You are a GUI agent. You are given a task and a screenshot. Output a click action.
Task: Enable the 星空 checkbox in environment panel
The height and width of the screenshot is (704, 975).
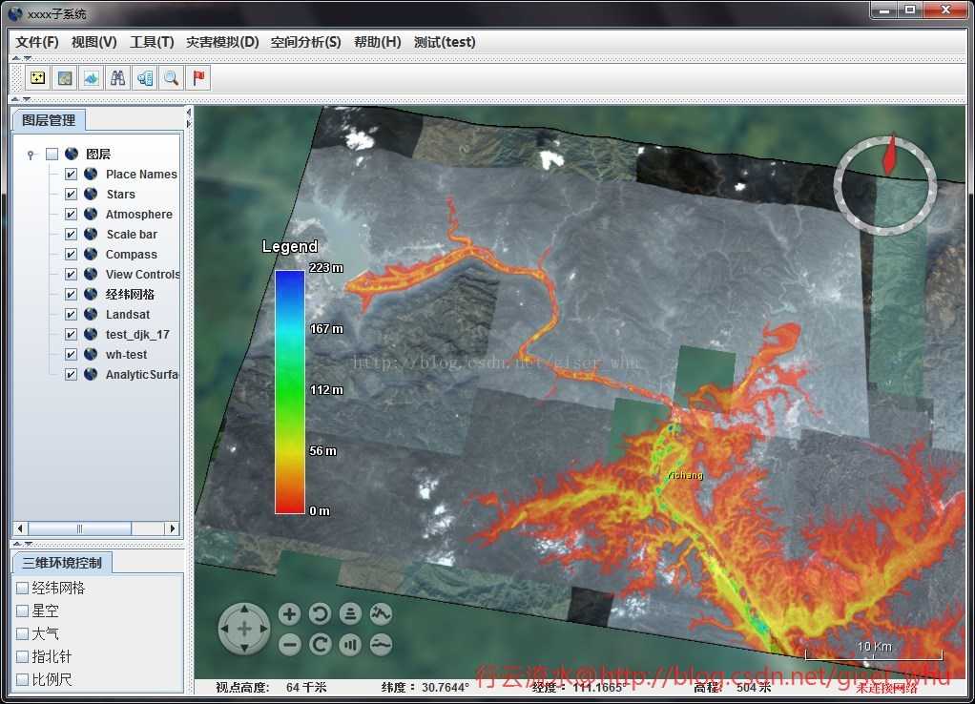(x=23, y=611)
